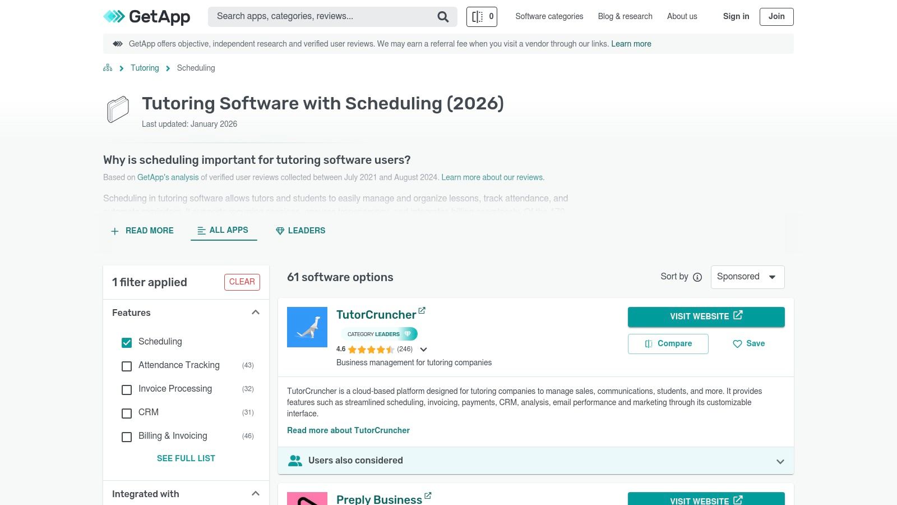
Task: Switch to the LEADERS tab
Action: click(x=300, y=231)
